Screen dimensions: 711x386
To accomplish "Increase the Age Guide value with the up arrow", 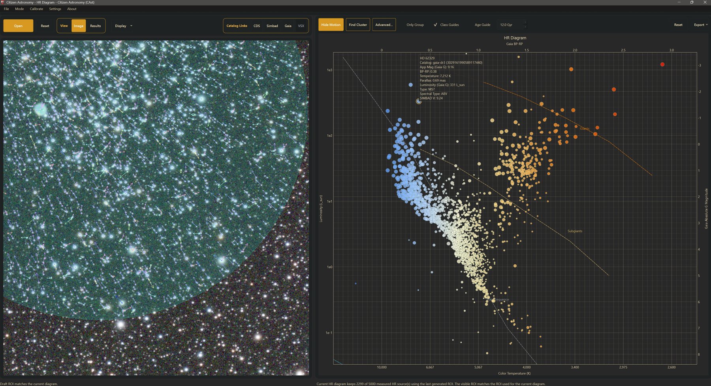I will pos(525,23).
